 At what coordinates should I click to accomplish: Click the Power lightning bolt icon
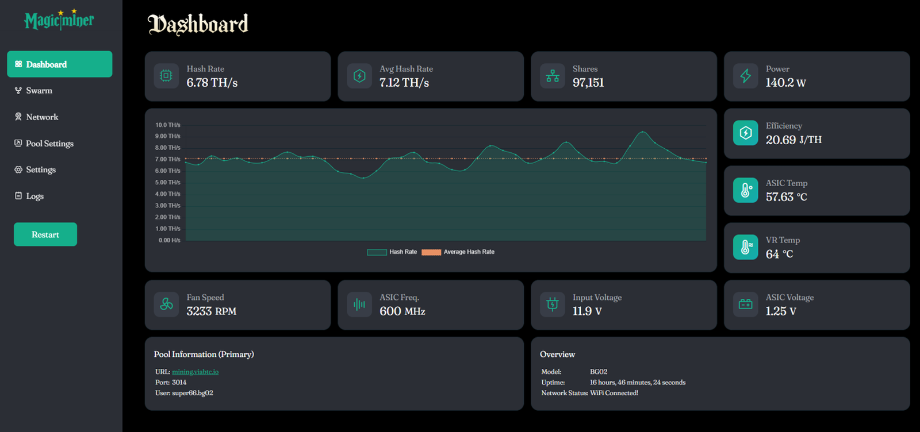click(745, 76)
